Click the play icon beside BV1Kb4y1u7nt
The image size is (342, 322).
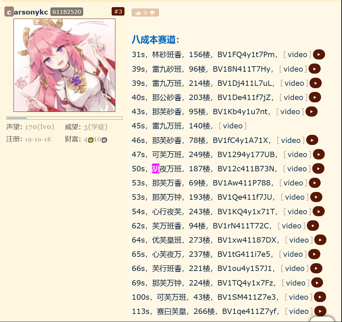[312, 112]
